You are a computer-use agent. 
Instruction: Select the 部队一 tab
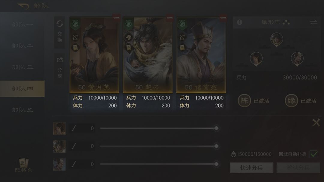point(22,24)
